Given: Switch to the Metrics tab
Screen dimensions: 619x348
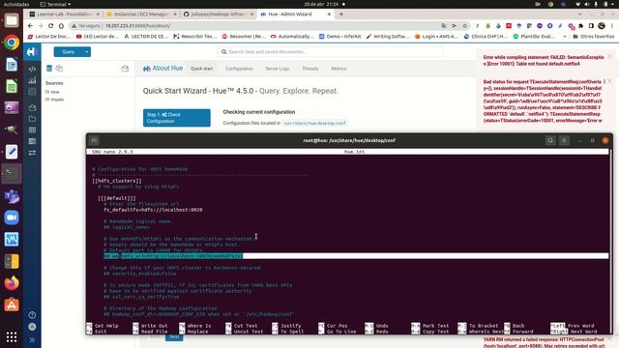Looking at the screenshot, I should click(x=339, y=69).
